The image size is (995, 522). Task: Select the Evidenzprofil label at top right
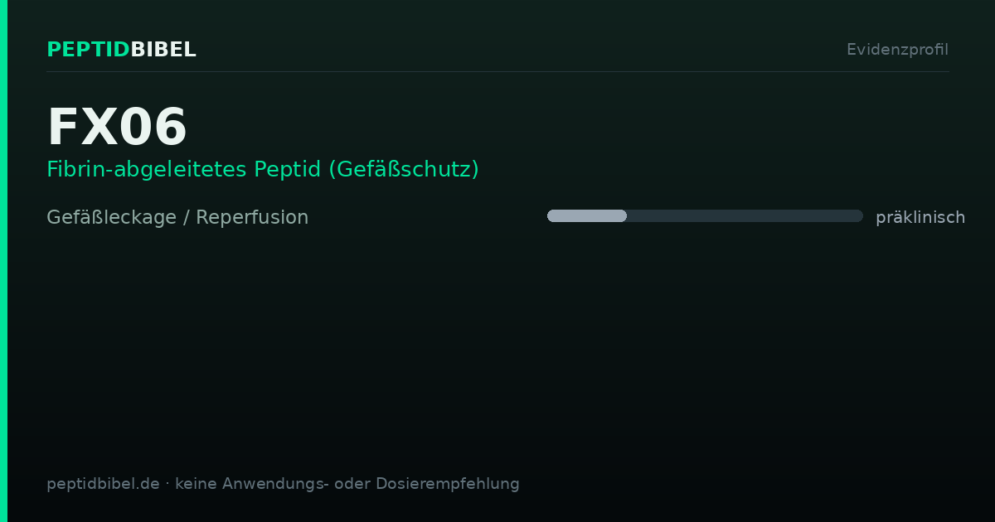pyautogui.click(x=897, y=50)
